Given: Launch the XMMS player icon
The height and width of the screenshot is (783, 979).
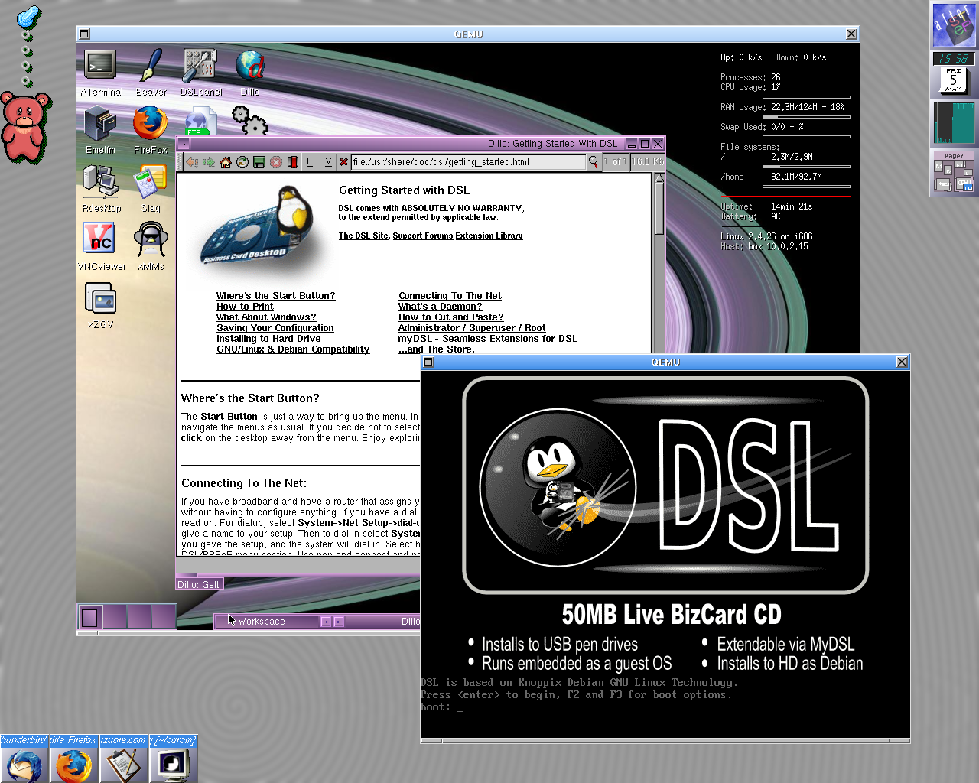Looking at the screenshot, I should (151, 240).
